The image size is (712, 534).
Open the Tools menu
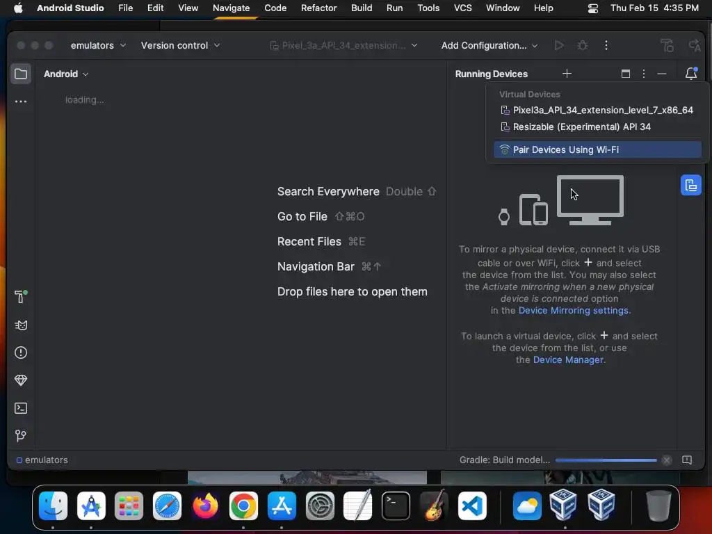[428, 8]
